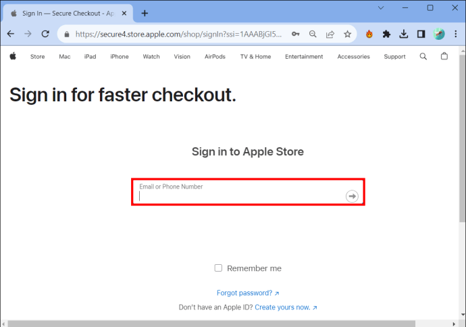Open the Support menu item
466x327 pixels.
(394, 57)
